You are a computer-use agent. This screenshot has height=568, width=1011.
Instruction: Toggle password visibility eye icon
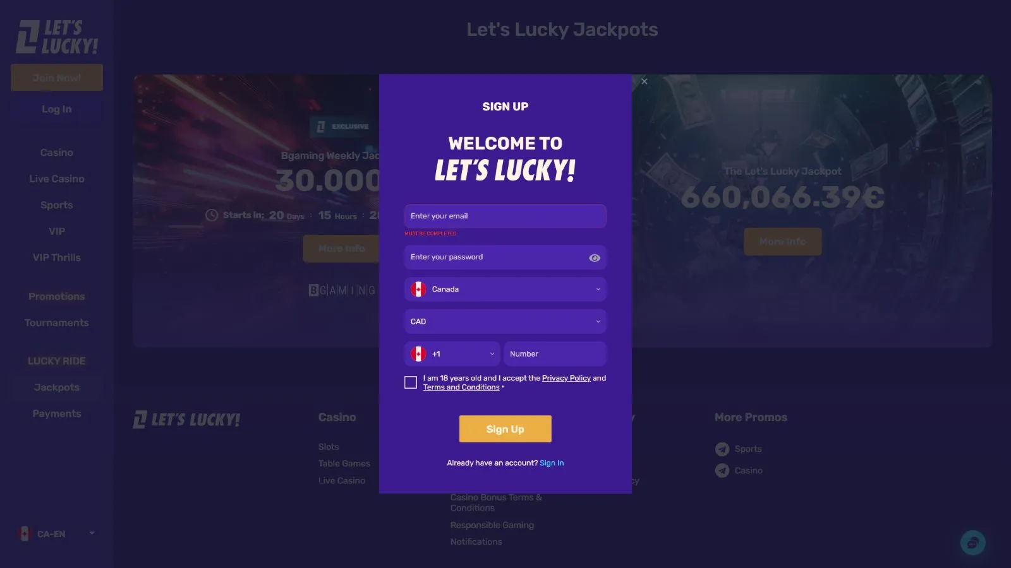pos(595,257)
